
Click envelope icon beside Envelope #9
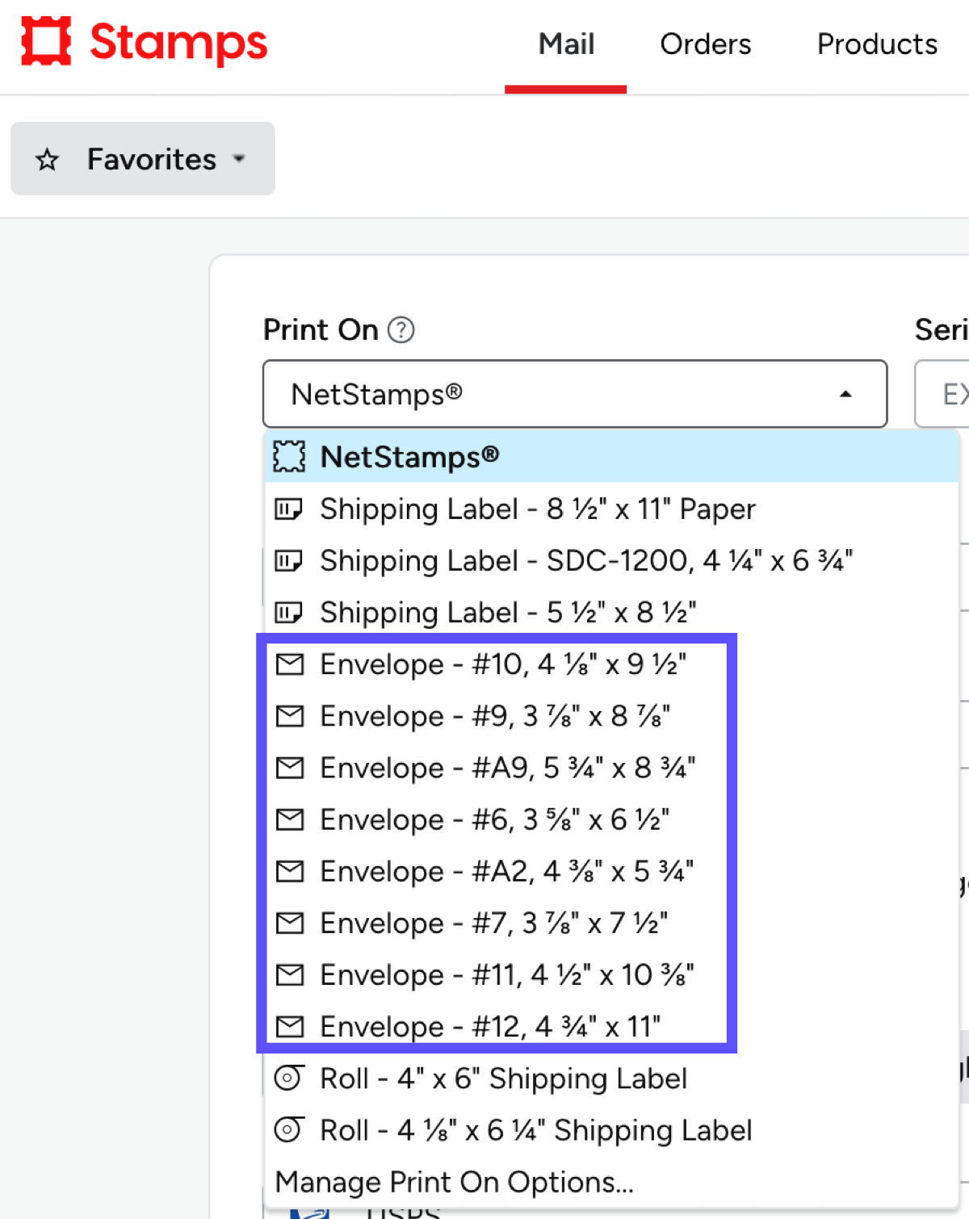point(289,716)
